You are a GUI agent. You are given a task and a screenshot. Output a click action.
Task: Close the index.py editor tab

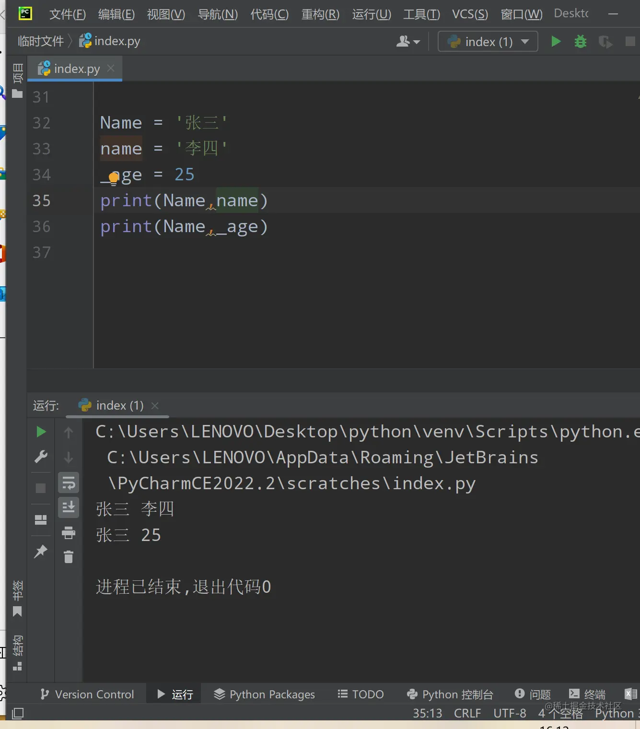pyautogui.click(x=111, y=68)
